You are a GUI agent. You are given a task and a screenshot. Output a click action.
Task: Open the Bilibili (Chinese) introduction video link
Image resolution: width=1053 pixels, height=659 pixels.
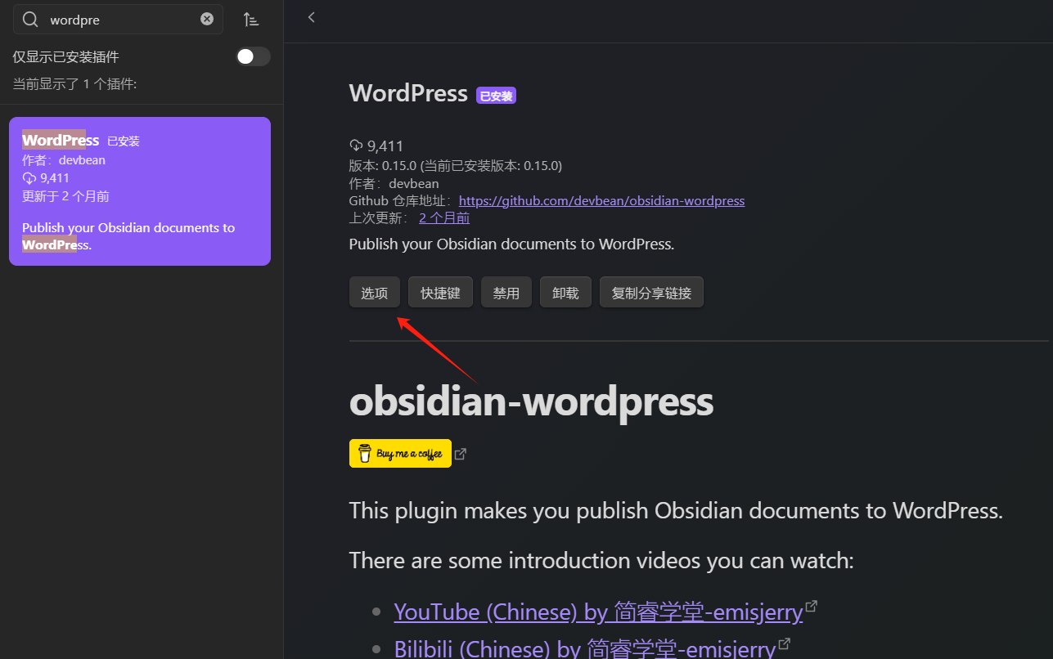coord(585,647)
